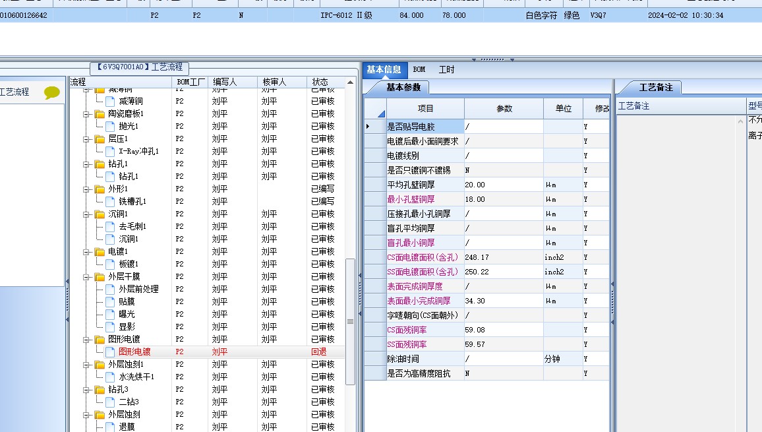Collapse the 钻孔3 tree node
Viewport: 762px width, 432px height.
pyautogui.click(x=86, y=390)
